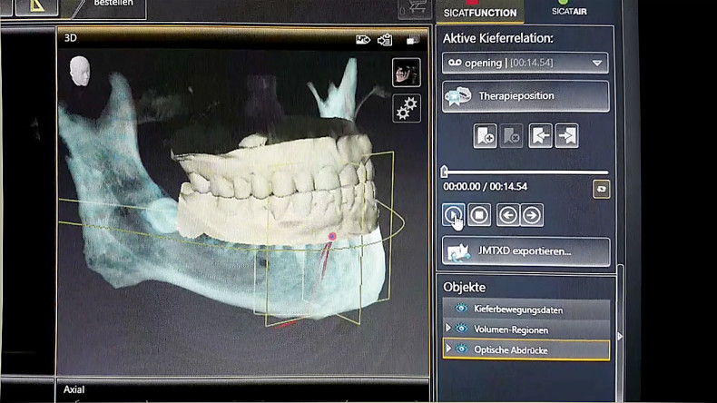The image size is (717, 403).
Task: Click the side panel collapse arrow
Action: click(x=620, y=336)
